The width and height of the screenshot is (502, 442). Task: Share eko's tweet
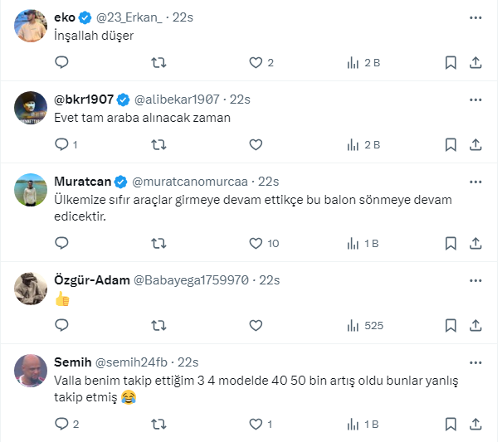[x=475, y=62]
